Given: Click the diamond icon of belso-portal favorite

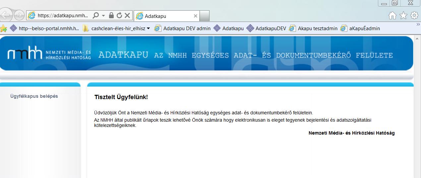Looking at the screenshot, I should click(14, 28).
